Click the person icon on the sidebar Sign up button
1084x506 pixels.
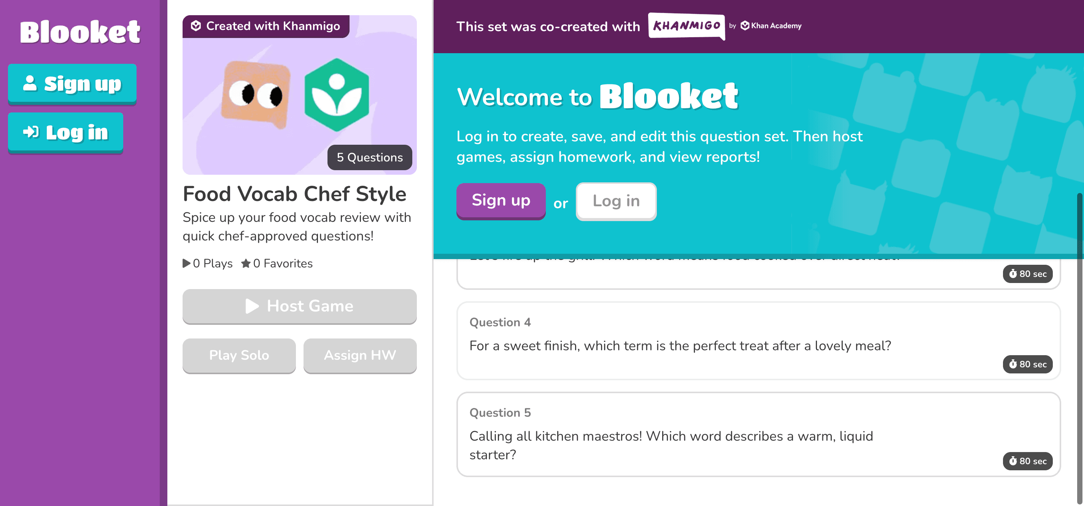point(29,83)
